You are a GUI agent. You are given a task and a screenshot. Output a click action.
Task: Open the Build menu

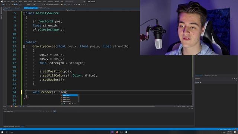click(25, 1)
